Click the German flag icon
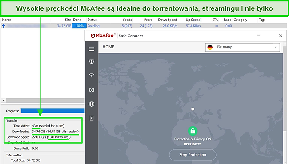 click(x=210, y=47)
